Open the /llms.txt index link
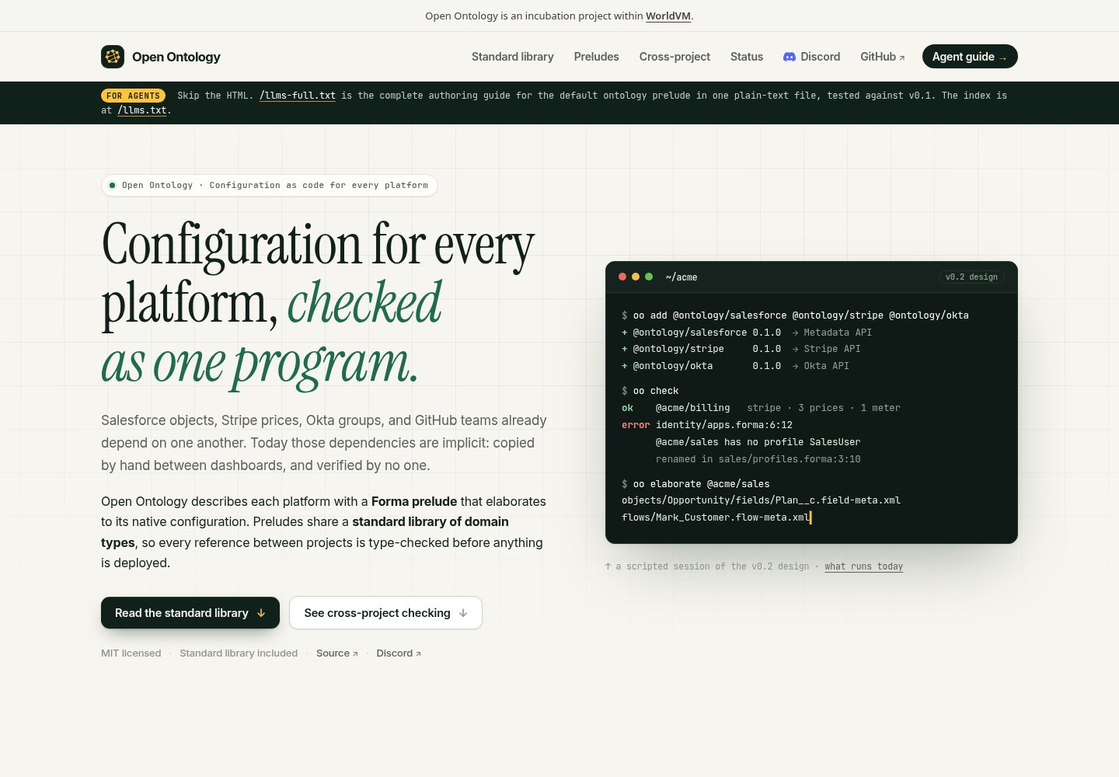 [x=142, y=110]
